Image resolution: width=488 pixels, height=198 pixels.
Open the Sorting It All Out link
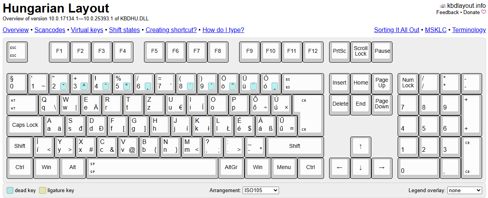click(x=396, y=30)
